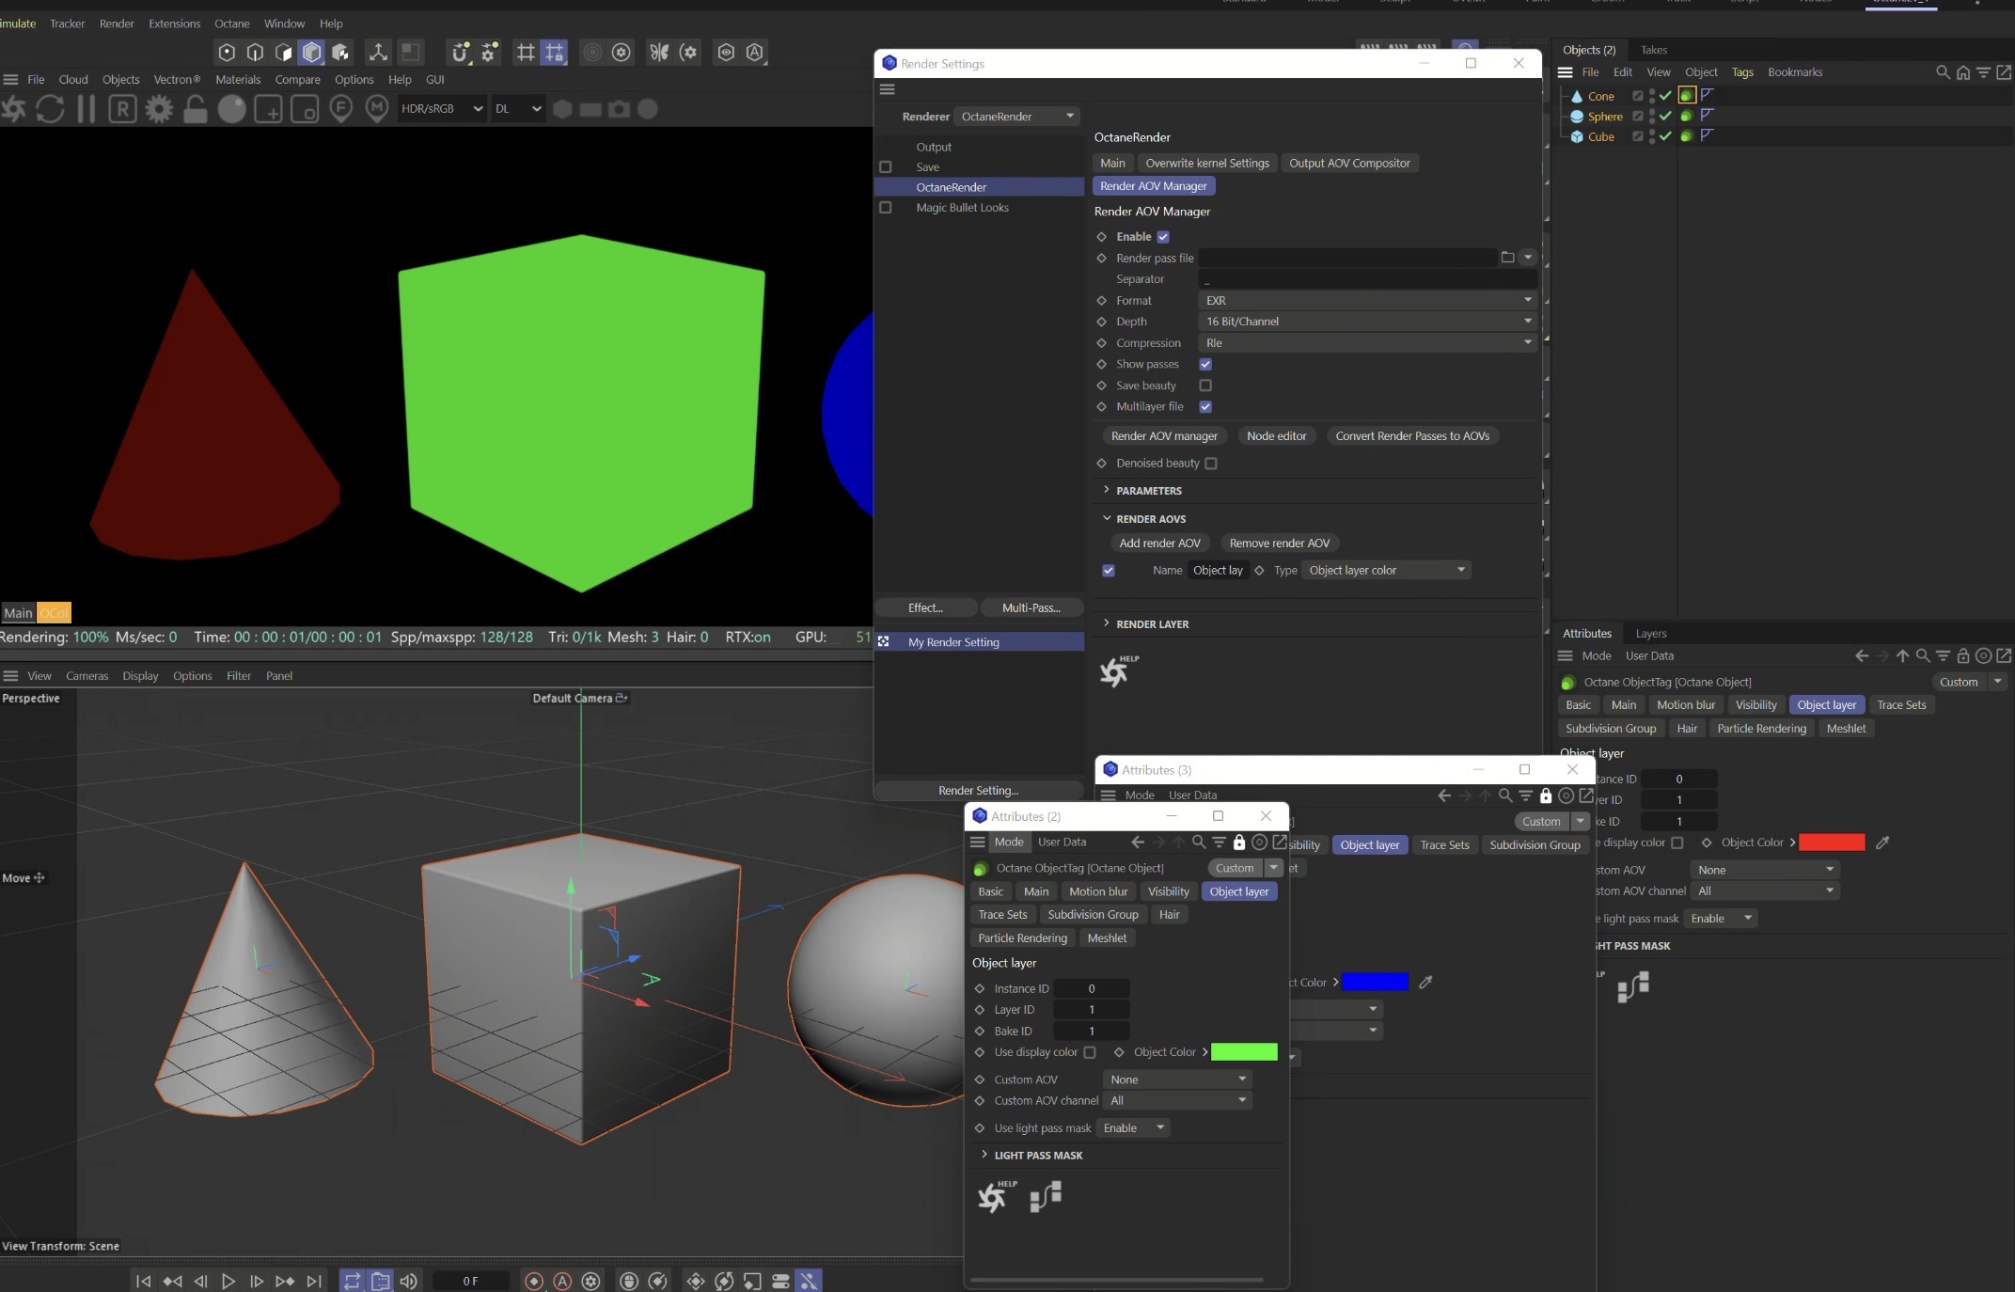
Task: Click the play button in timeline
Action: [x=228, y=1281]
